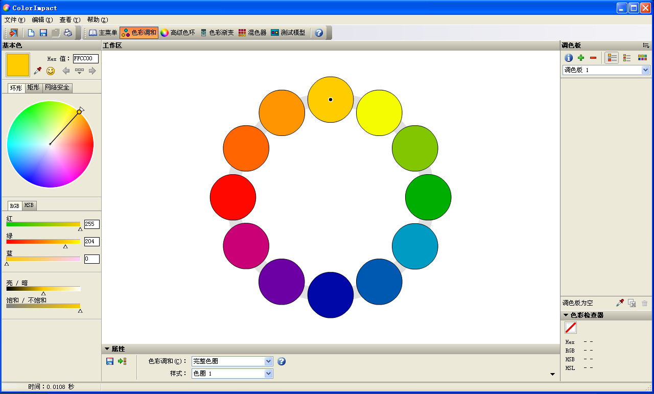Image resolution: width=654 pixels, height=394 pixels.
Task: Click the eyedropper icon beside 调色板为空
Action: (x=620, y=303)
